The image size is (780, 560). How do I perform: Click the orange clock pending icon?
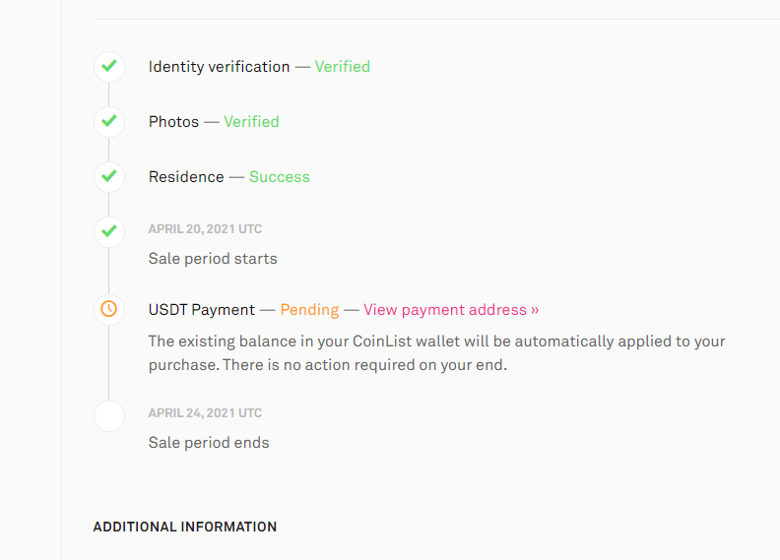pos(109,310)
